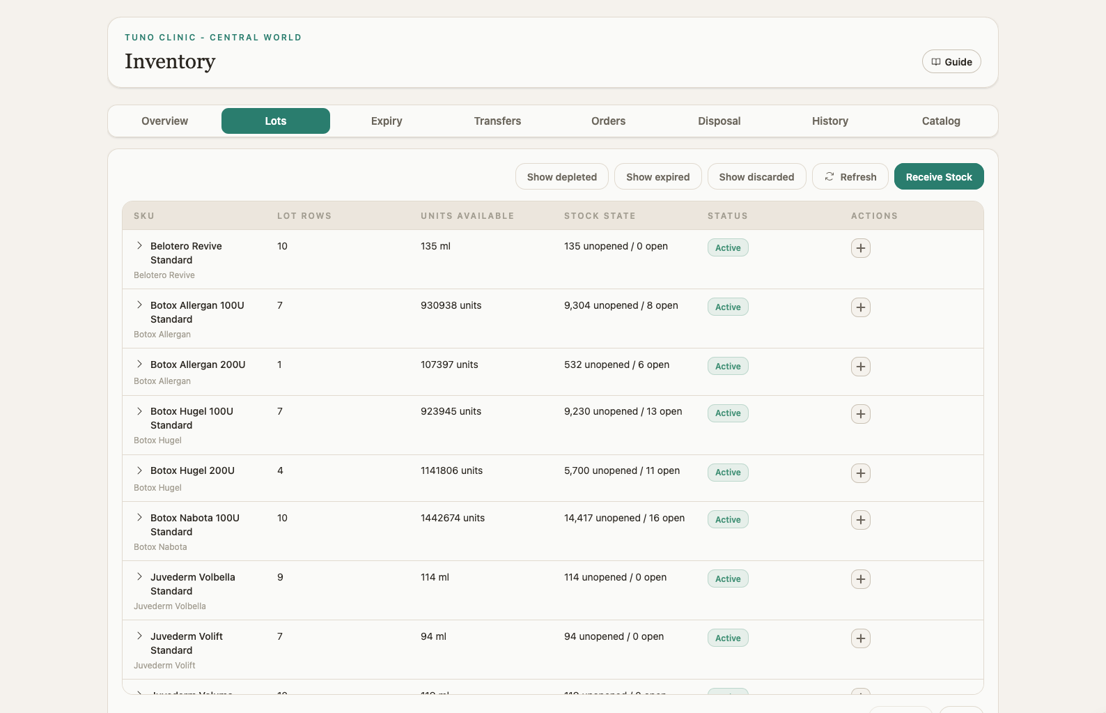Expand the Botox Hugel 200U row
Image resolution: width=1106 pixels, height=713 pixels.
point(139,470)
